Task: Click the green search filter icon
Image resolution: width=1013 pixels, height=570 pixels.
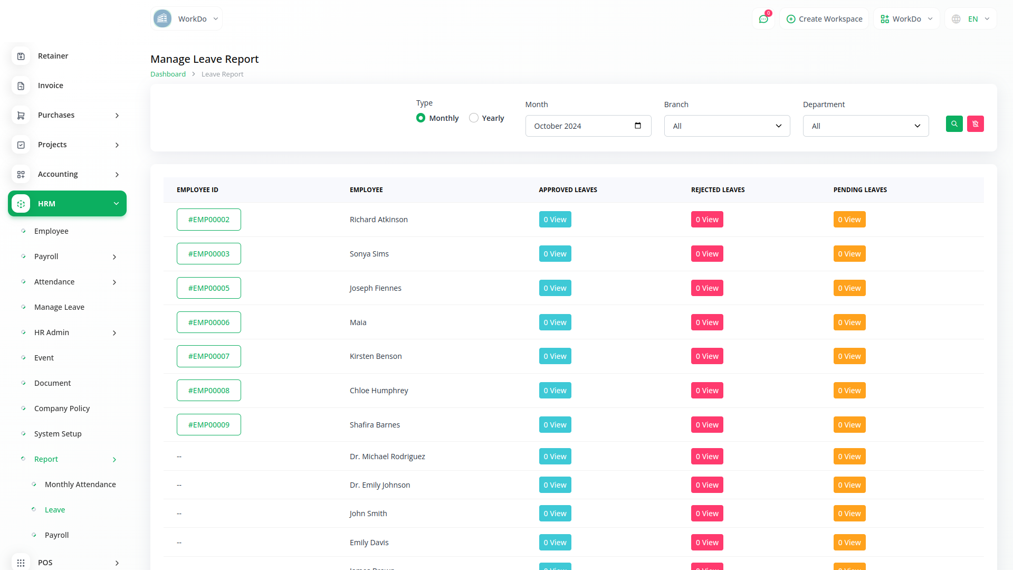Action: 954,124
